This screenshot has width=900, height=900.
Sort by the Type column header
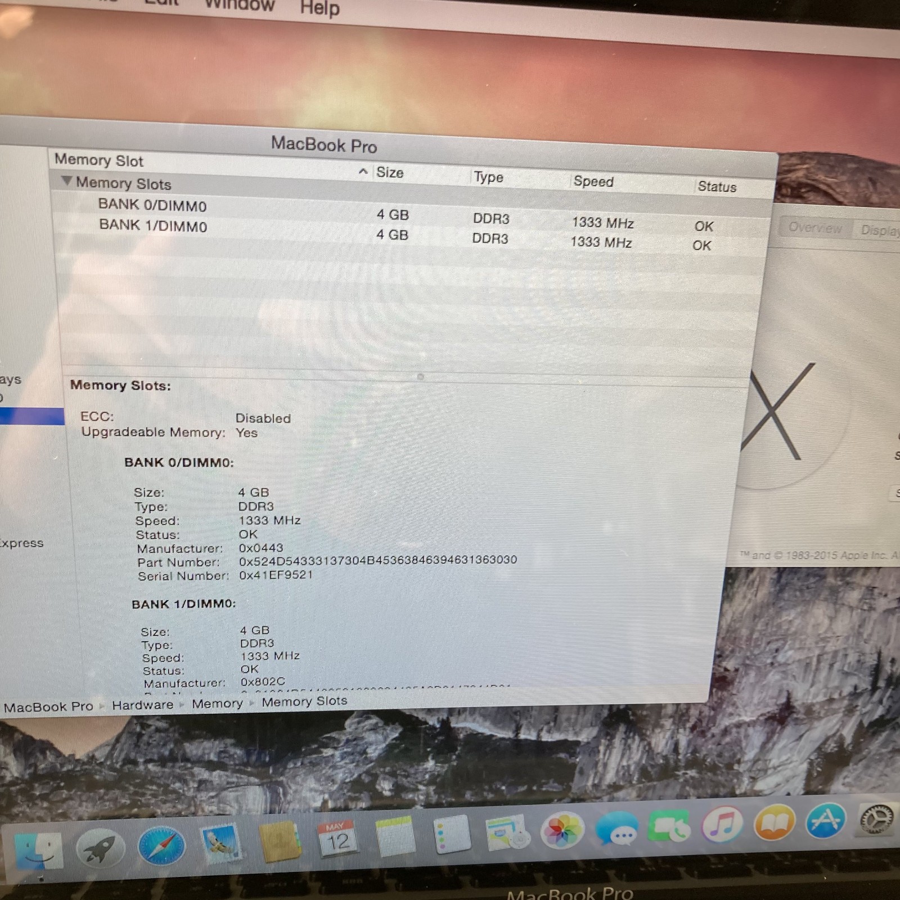click(488, 177)
